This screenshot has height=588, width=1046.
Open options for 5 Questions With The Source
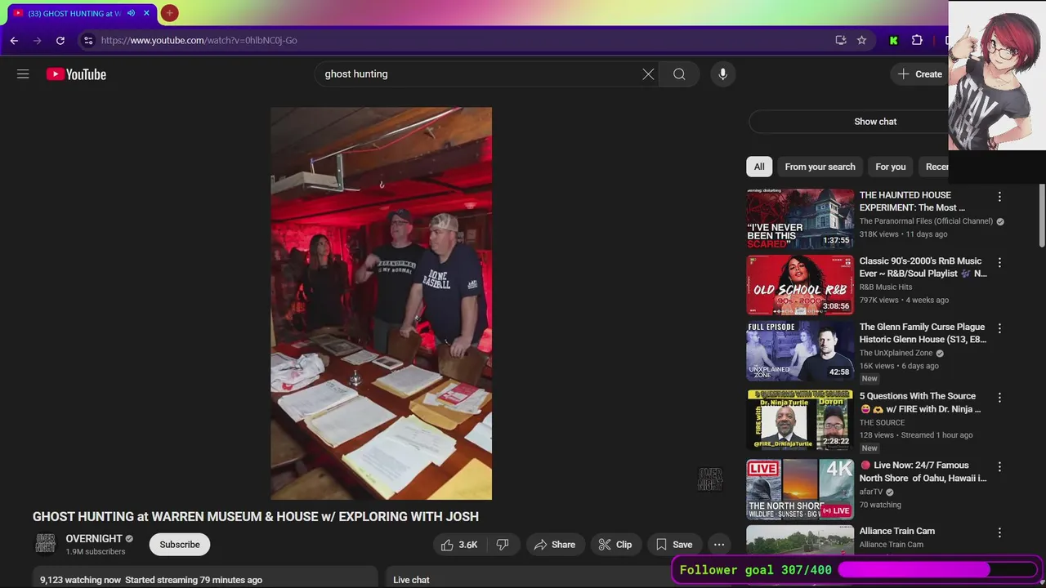999,398
